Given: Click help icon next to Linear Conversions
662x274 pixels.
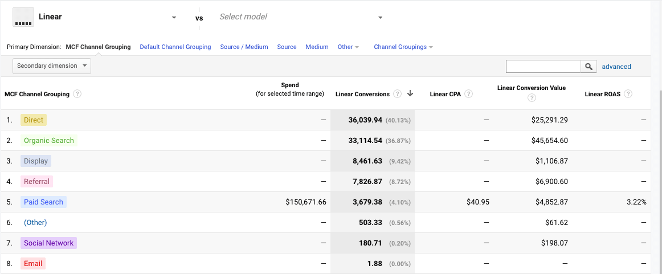Looking at the screenshot, I should pos(397,94).
